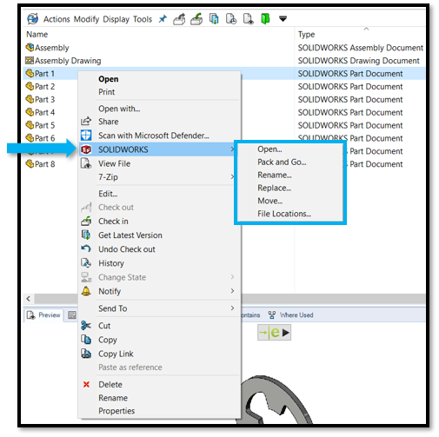Open the SOLIDWORKS submenu entry
The image size is (439, 437).
(x=157, y=149)
